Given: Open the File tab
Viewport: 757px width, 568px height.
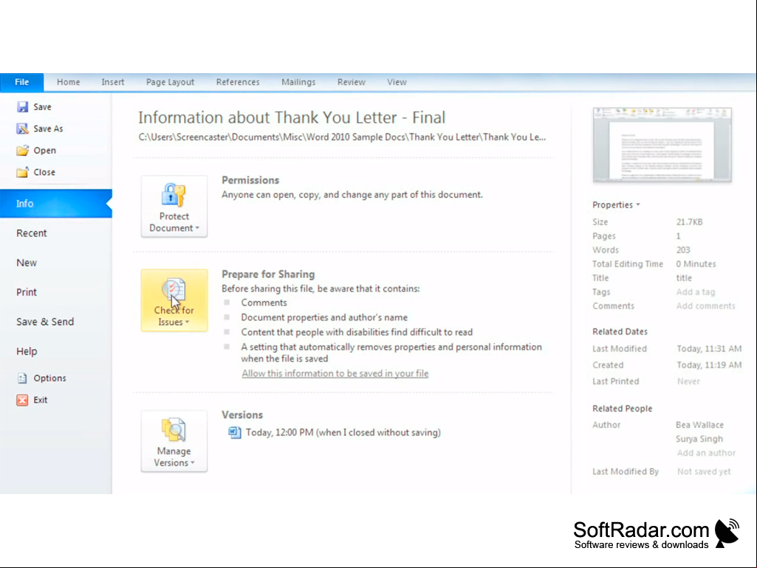Looking at the screenshot, I should tap(21, 82).
